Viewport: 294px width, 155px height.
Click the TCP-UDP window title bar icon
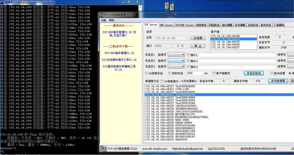[x=101, y=15]
